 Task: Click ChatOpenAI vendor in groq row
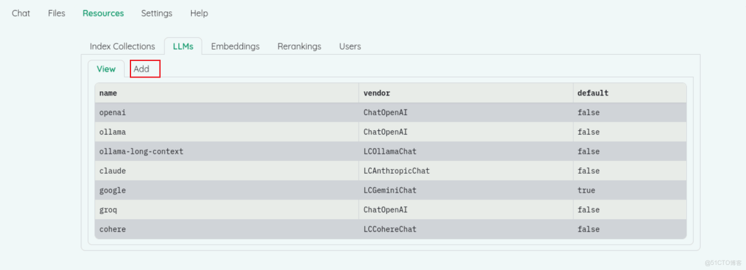[466, 210]
